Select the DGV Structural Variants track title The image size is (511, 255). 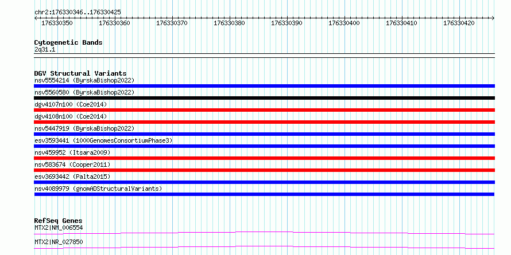click(80, 73)
